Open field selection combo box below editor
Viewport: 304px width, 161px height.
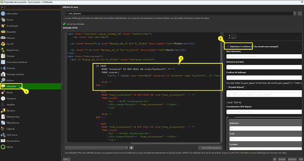tap(96, 148)
